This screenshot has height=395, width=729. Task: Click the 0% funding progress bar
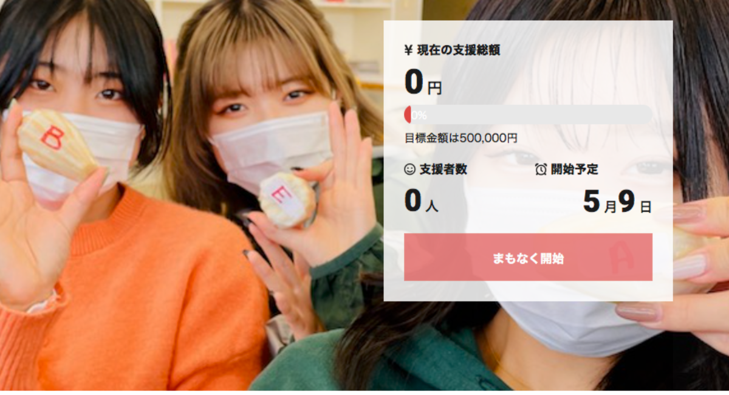(528, 114)
